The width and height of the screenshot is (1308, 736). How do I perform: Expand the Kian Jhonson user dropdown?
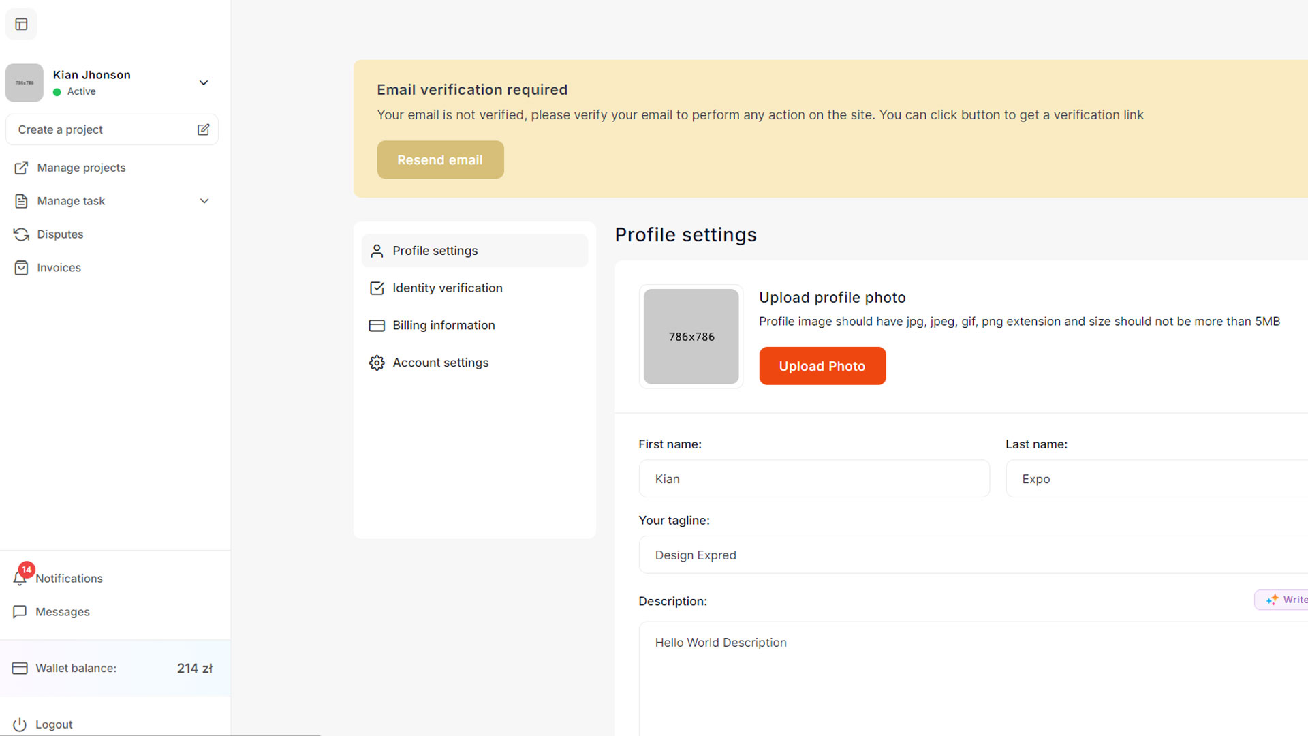tap(203, 82)
